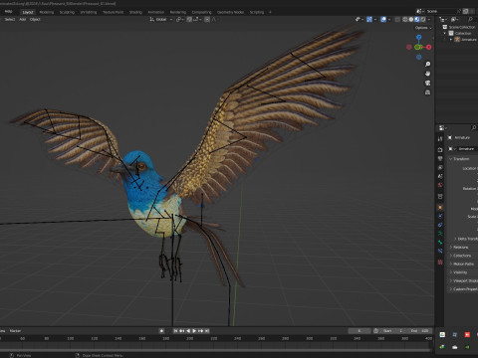The image size is (478, 358).
Task: Click the Armature icon in the Outliner
Action: pyautogui.click(x=457, y=40)
